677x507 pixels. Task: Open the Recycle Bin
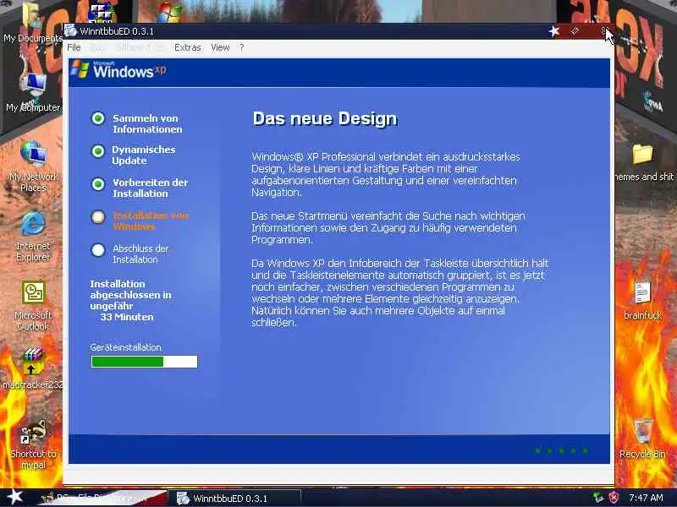642,438
